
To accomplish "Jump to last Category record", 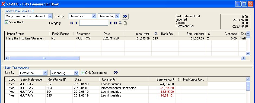I will click(x=115, y=23).
